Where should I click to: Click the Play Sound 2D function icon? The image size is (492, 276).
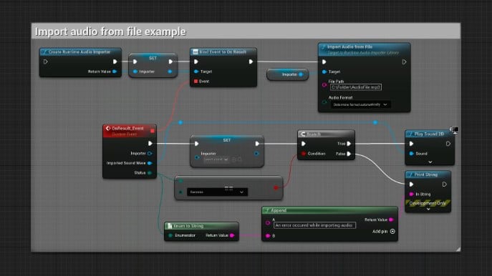pyautogui.click(x=410, y=134)
